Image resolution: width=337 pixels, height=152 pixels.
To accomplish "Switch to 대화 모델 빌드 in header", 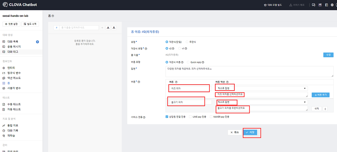I will (273, 4).
